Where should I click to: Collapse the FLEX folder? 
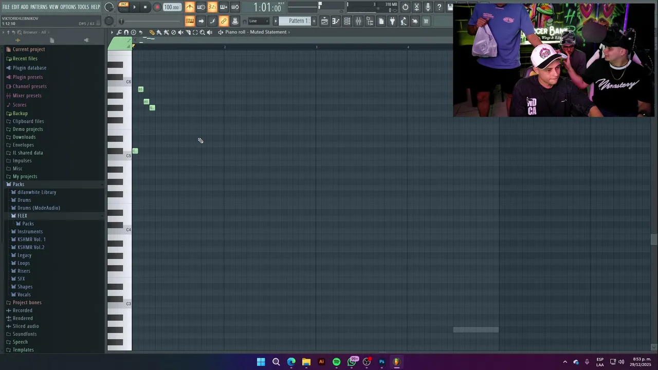pyautogui.click(x=22, y=216)
